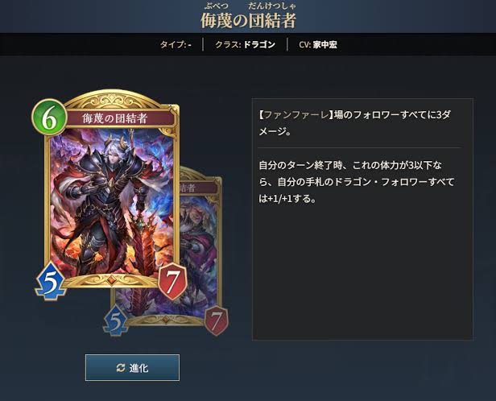Click the refresh arrows icon beside 進化
The width and height of the screenshot is (496, 401).
pos(121,368)
